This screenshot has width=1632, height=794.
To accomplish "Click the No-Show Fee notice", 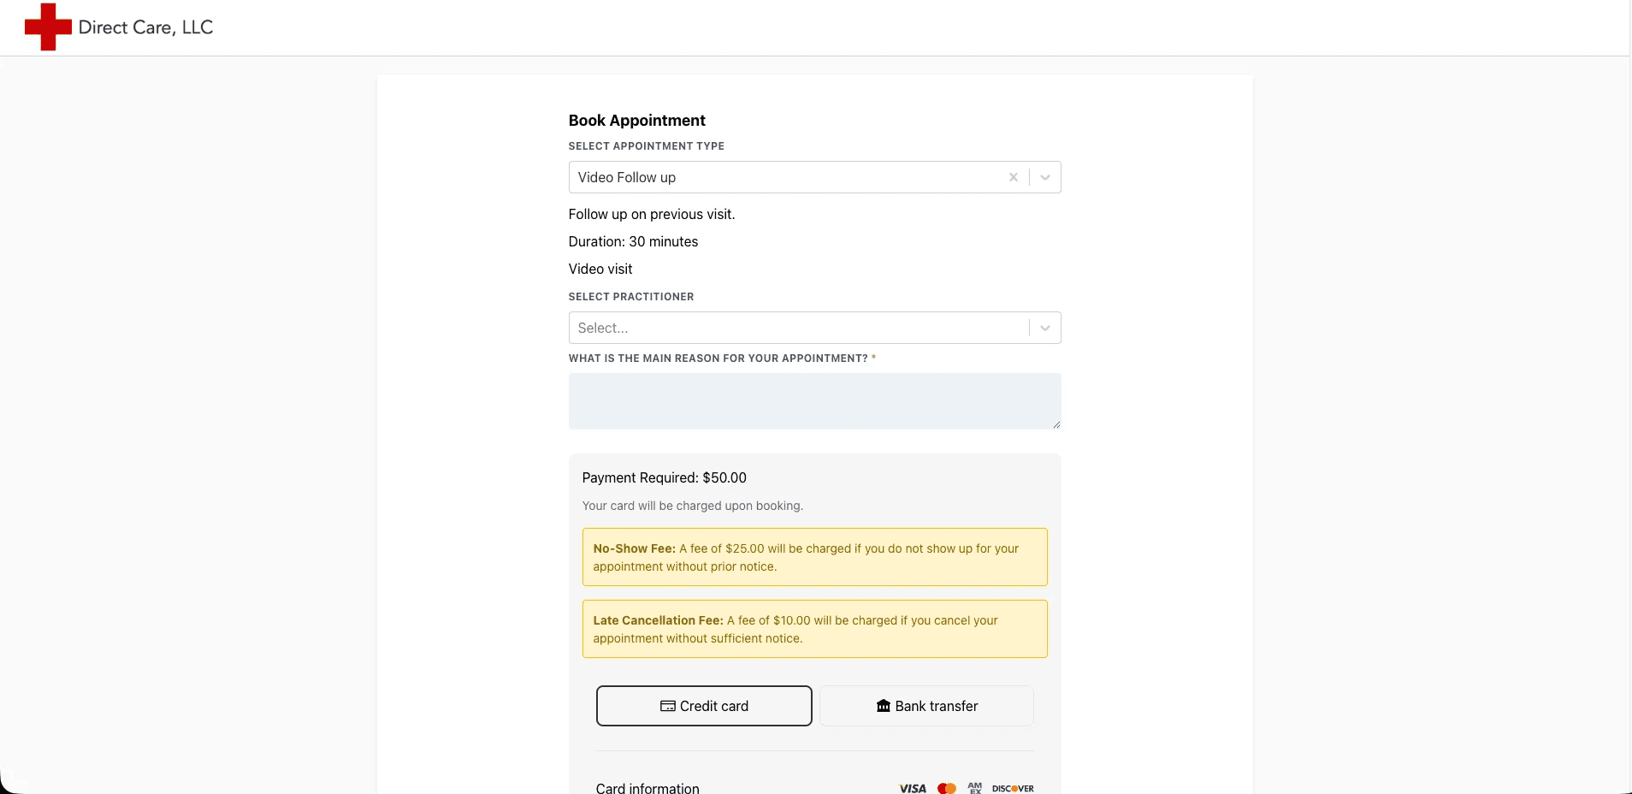I will pyautogui.click(x=814, y=557).
